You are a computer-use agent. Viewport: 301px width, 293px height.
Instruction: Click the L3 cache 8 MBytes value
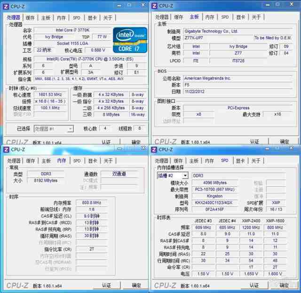(x=111, y=115)
